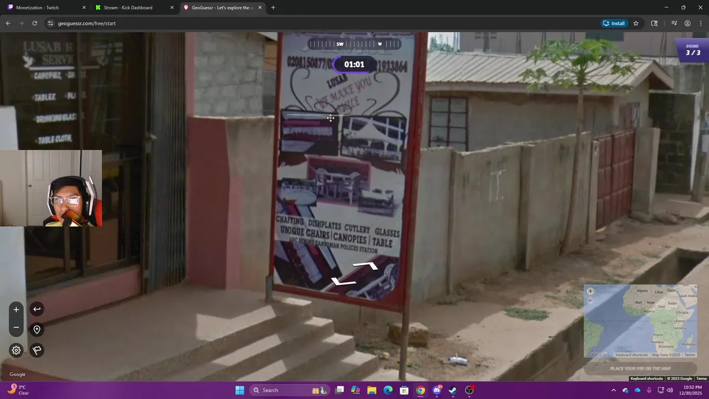
Task: Install the GeoGuessr web app
Action: click(x=614, y=23)
